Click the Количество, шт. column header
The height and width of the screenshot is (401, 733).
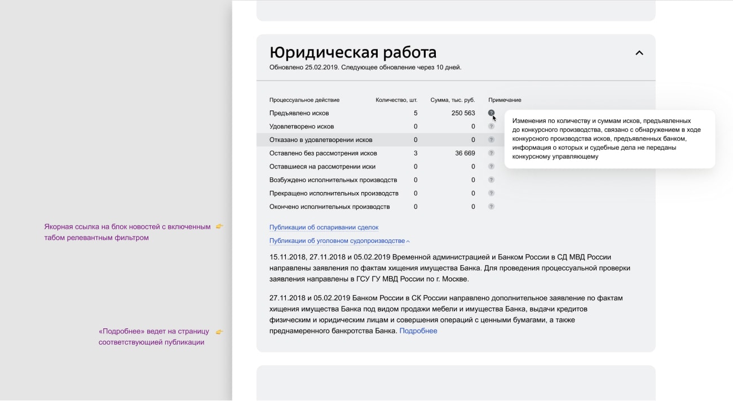396,100
